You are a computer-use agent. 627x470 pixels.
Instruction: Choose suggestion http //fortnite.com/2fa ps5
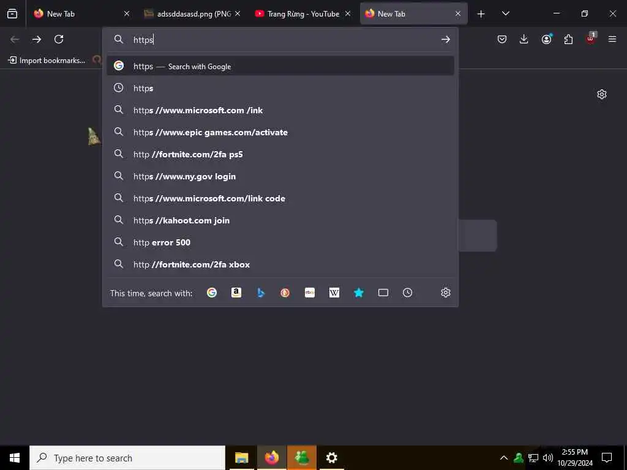coord(280,154)
